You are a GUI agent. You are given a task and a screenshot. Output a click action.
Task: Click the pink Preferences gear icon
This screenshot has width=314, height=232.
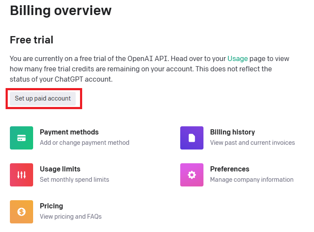192,175
